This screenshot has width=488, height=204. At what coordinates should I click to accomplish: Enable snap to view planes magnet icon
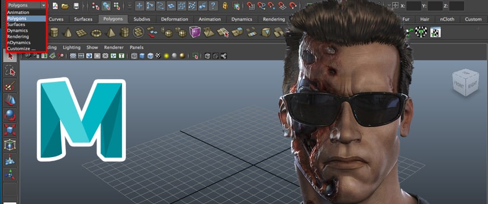pyautogui.click(x=282, y=6)
